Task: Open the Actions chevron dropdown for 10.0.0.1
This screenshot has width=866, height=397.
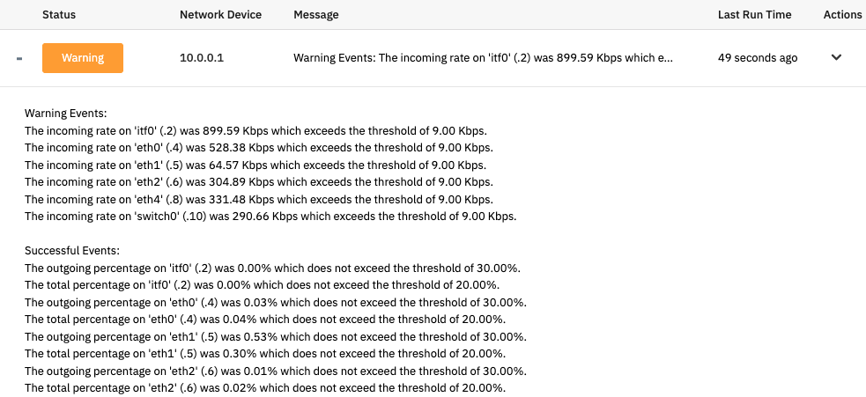Action: (836, 58)
